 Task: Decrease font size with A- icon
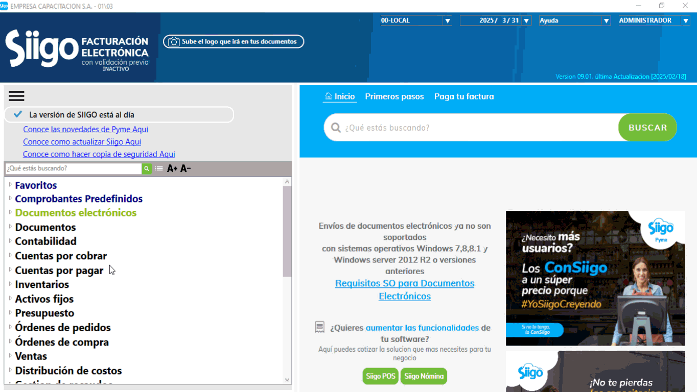click(185, 168)
